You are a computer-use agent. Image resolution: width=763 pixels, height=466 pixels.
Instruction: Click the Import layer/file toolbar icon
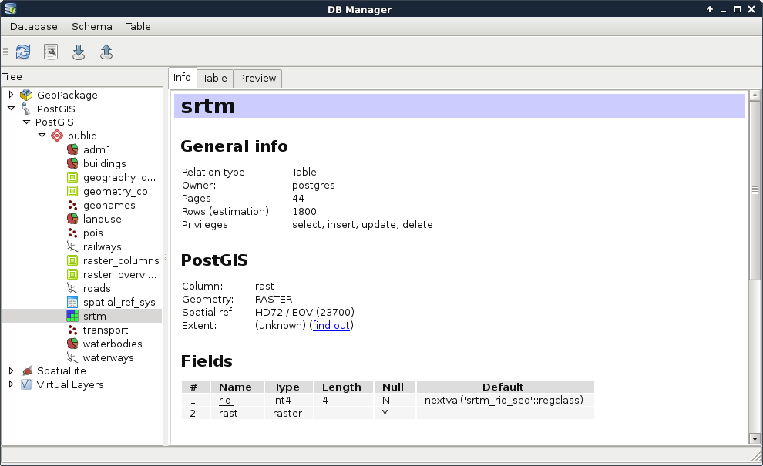[79, 52]
